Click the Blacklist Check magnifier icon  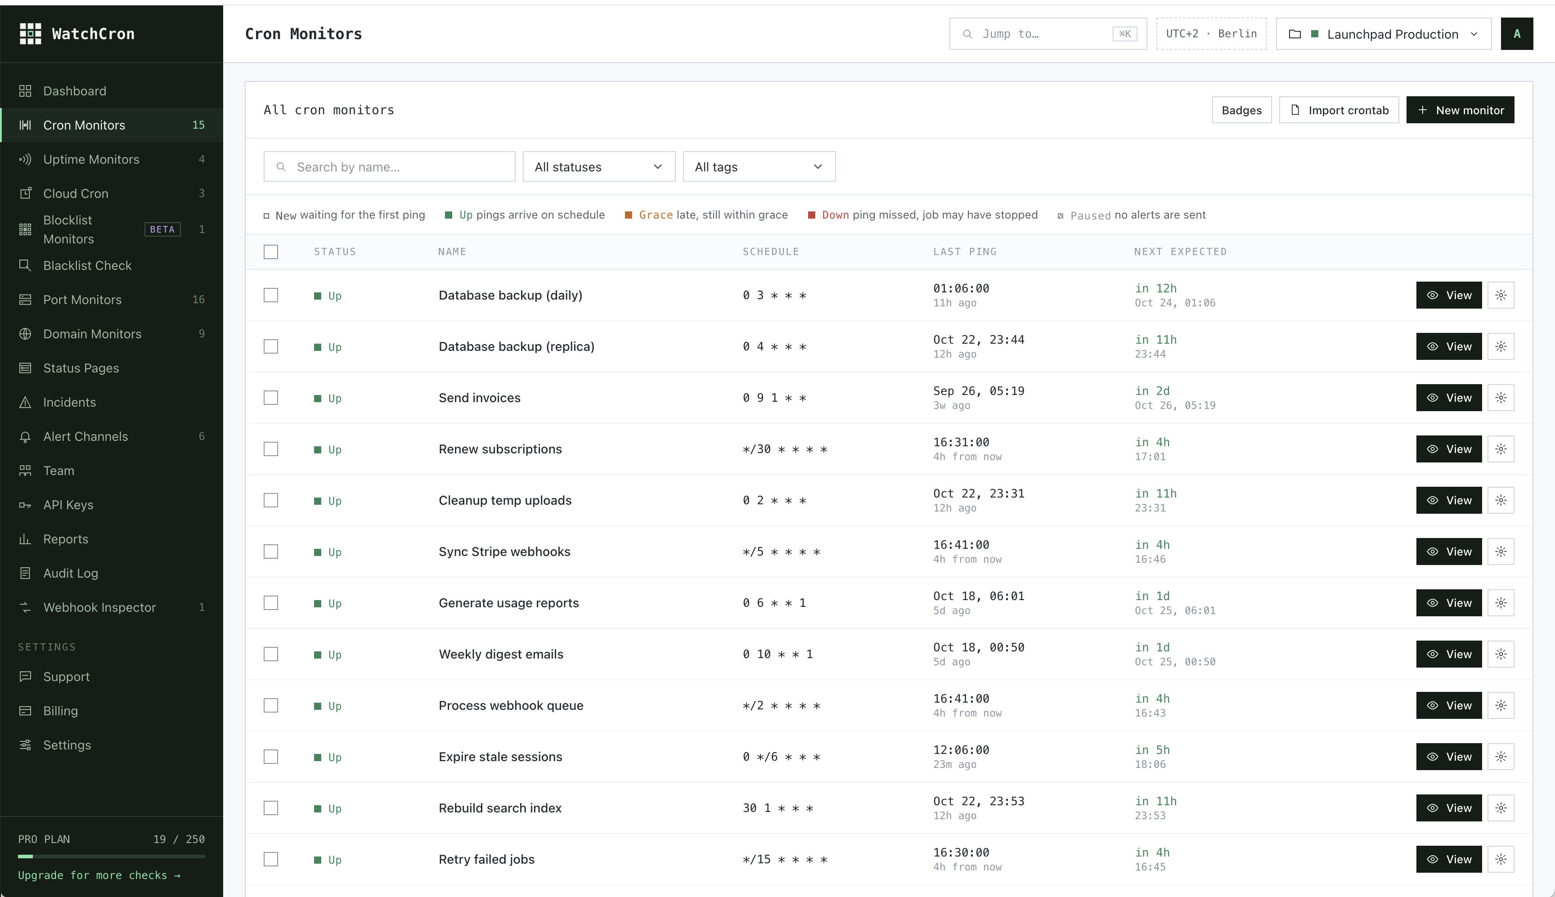(x=25, y=265)
